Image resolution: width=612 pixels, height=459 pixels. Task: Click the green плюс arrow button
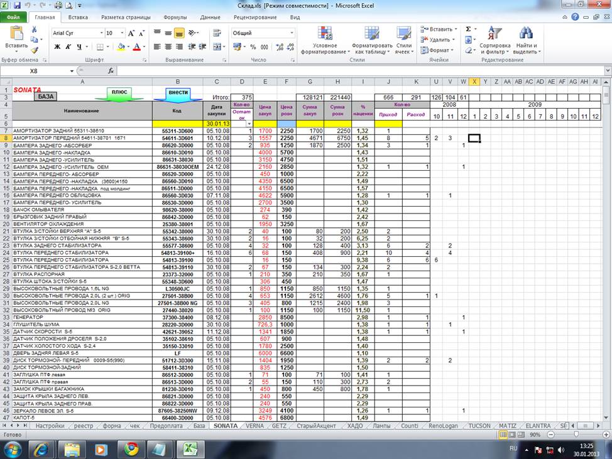pos(119,94)
